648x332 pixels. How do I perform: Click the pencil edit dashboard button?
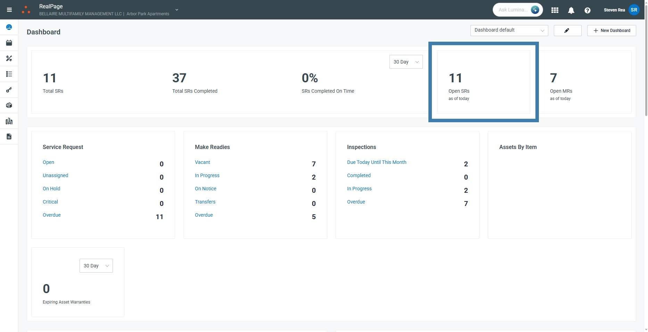(x=567, y=31)
